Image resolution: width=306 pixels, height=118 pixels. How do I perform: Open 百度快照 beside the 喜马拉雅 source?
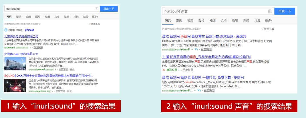tap(188, 70)
